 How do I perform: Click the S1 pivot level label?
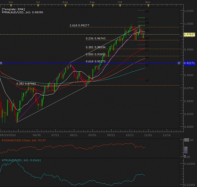[x=147, y=42]
